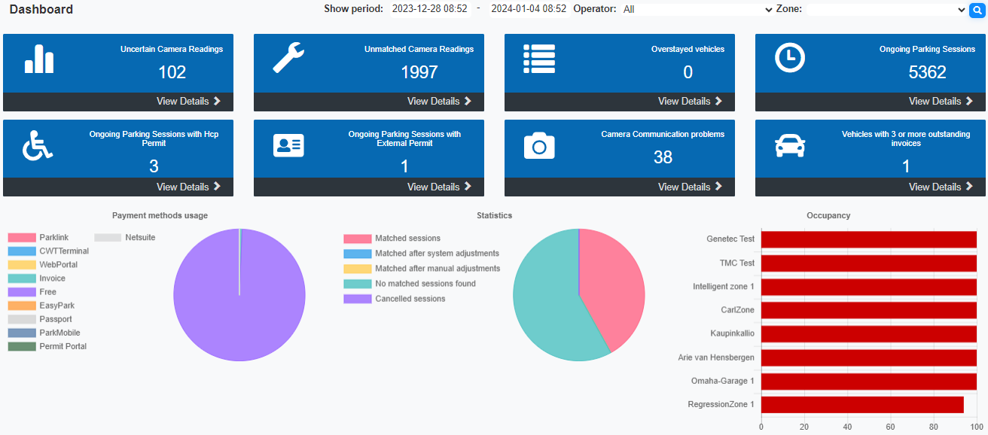This screenshot has width=988, height=435.
Task: Click the Occupancy chart title
Action: coord(828,215)
